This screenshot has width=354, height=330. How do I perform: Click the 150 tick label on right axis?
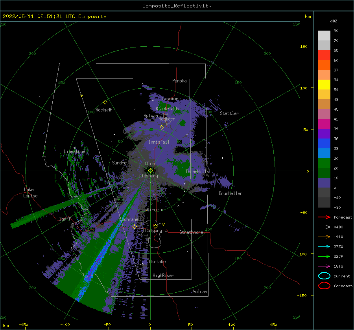[304, 46]
